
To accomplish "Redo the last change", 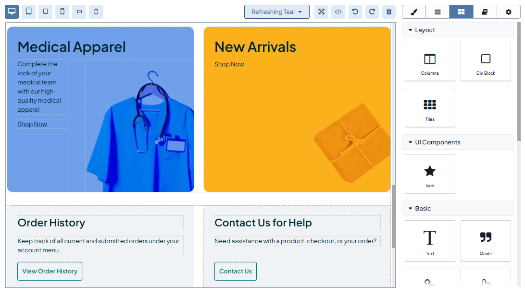I will click(x=372, y=12).
